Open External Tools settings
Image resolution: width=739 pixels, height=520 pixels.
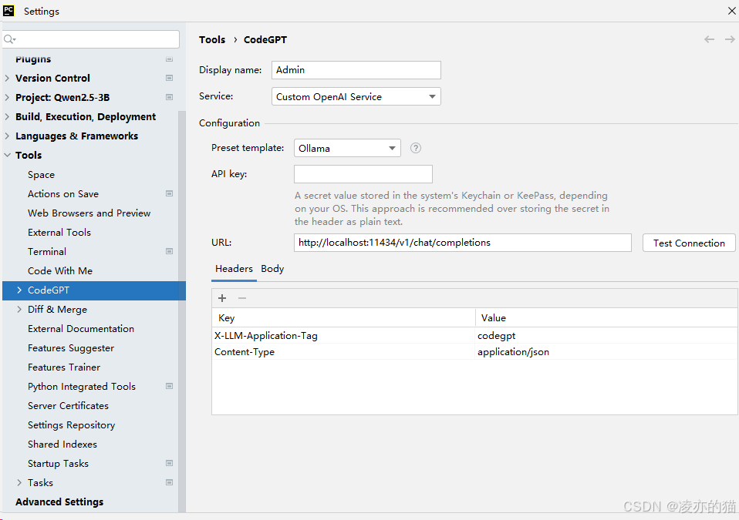[x=59, y=233]
